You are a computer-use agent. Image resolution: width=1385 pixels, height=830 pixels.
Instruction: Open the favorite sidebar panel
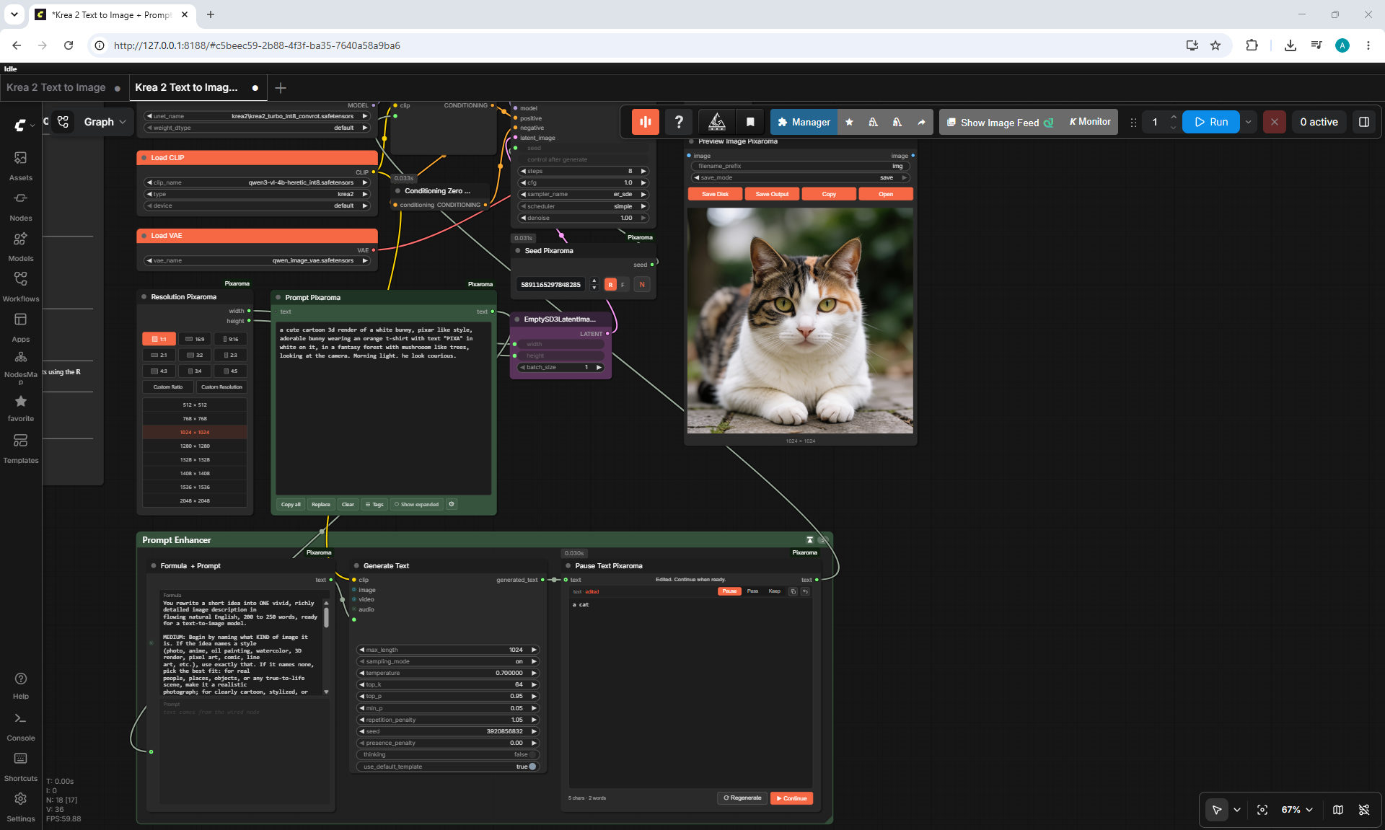(x=21, y=407)
